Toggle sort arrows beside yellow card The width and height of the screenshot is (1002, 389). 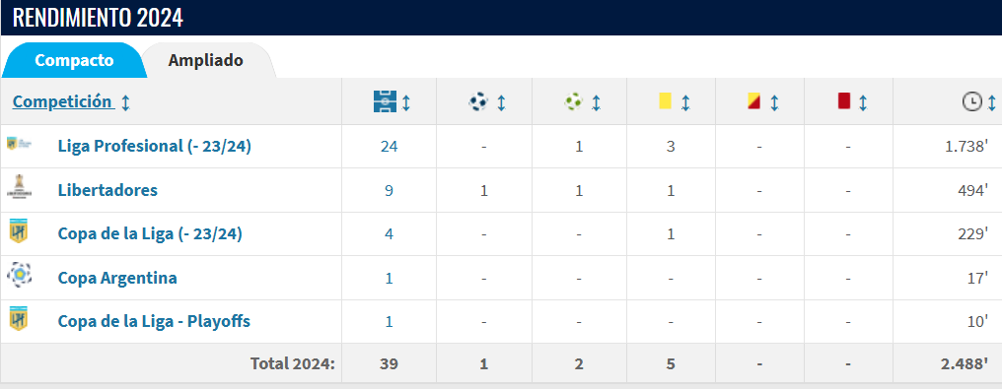pyautogui.click(x=685, y=102)
